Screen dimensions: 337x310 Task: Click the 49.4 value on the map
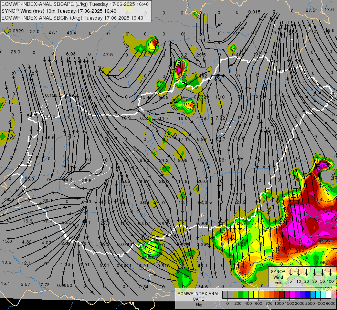pyautogui.click(x=71, y=33)
